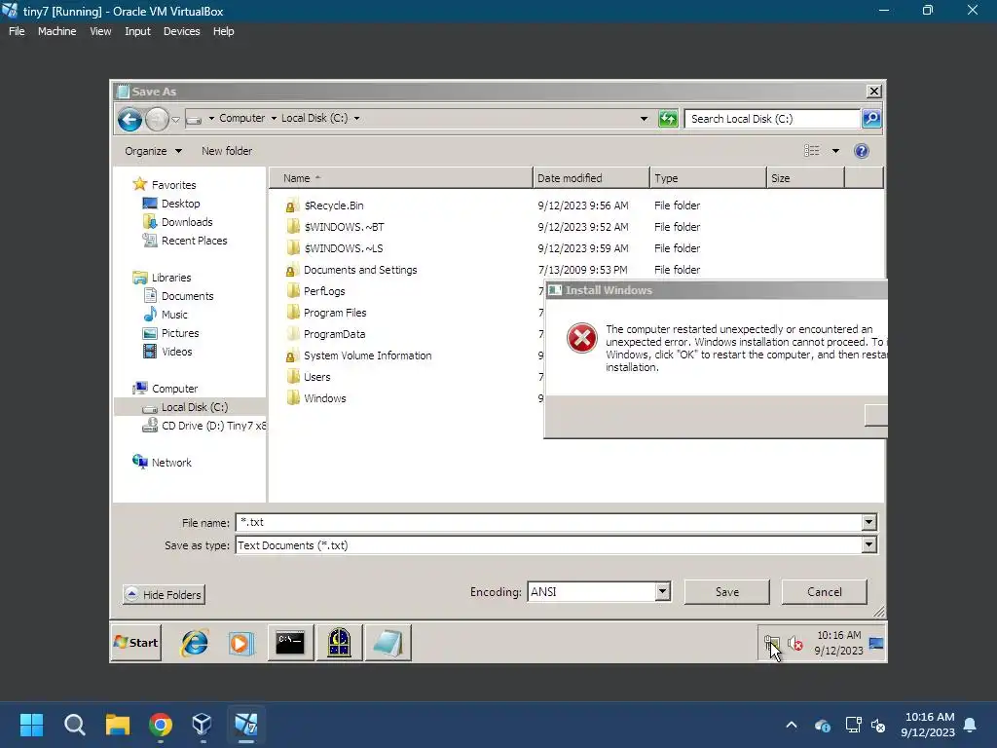Go back with the blue Back arrow
Screen dimensions: 997x748
tap(129, 119)
